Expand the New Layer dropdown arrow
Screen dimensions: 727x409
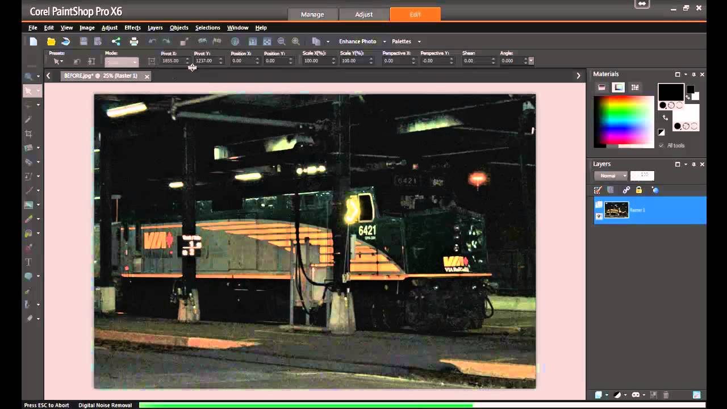click(x=607, y=395)
